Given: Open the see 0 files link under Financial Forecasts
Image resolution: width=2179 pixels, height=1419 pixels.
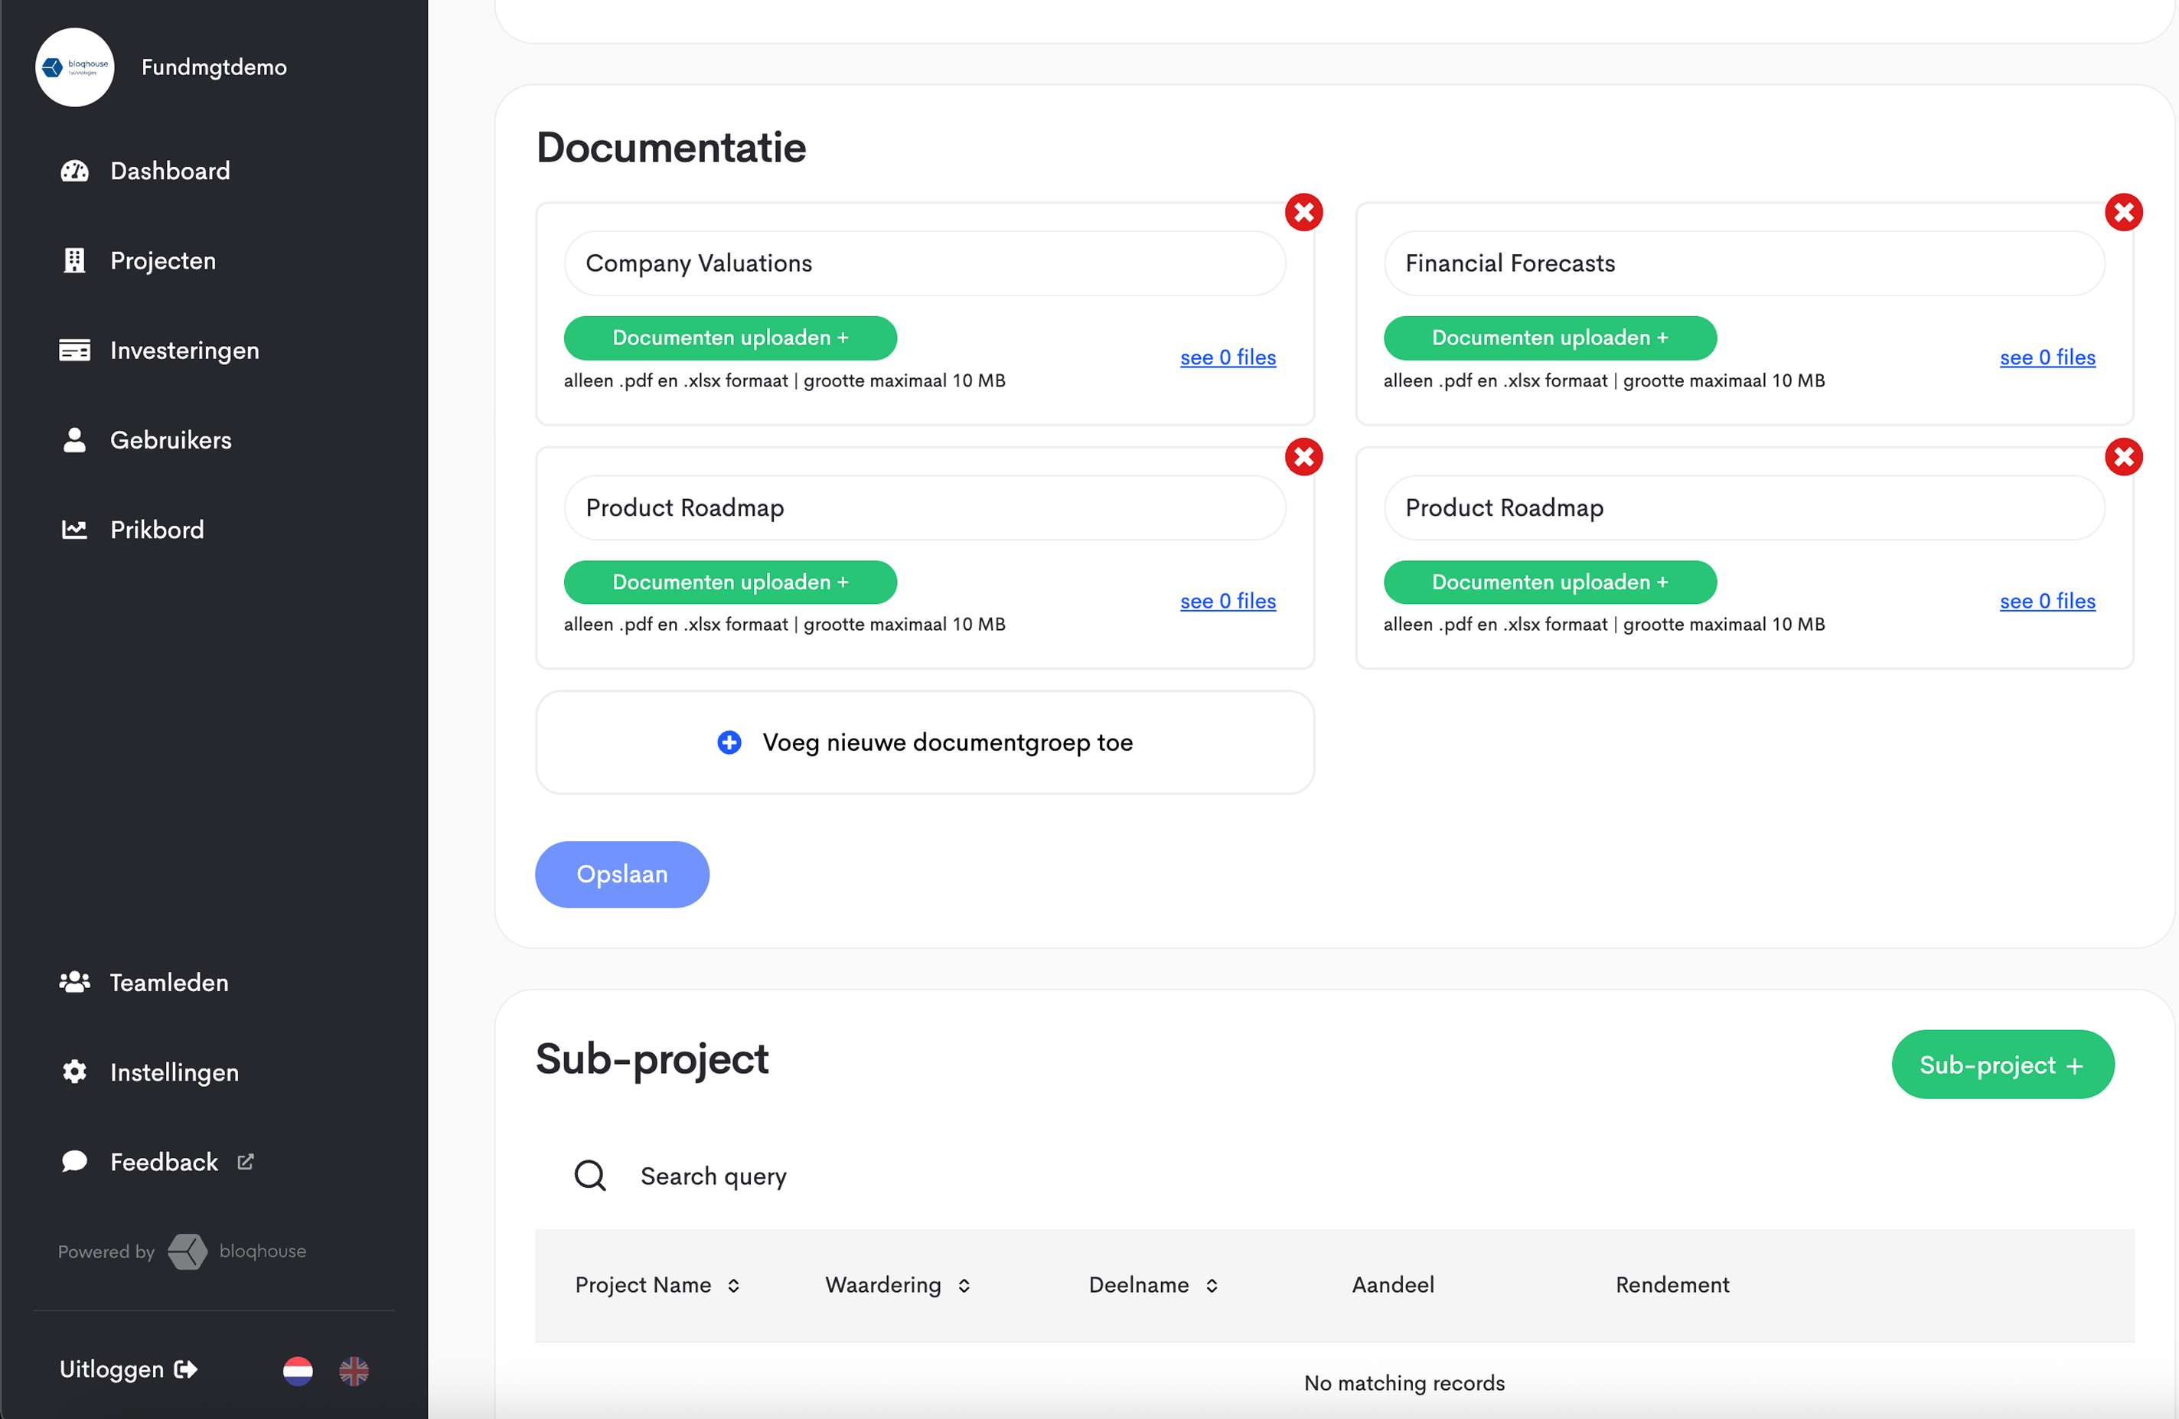Looking at the screenshot, I should tap(2047, 357).
